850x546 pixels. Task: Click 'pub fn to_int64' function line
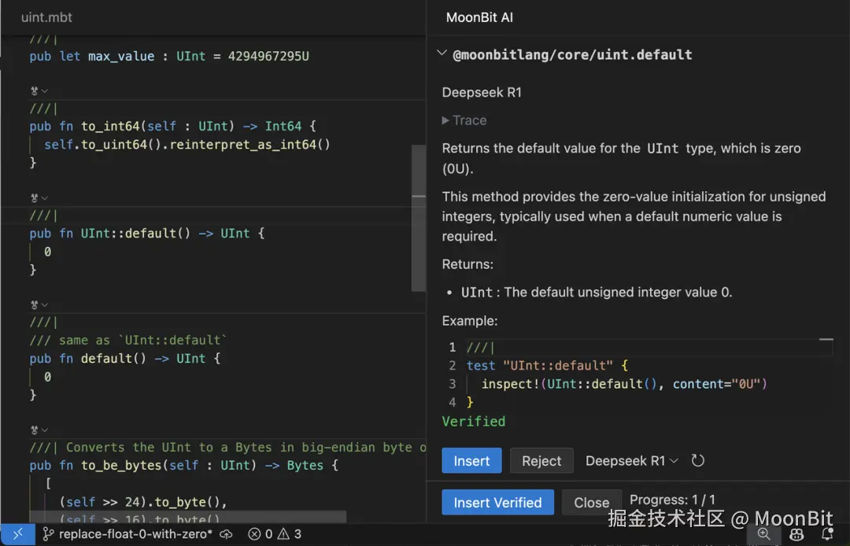tap(172, 126)
